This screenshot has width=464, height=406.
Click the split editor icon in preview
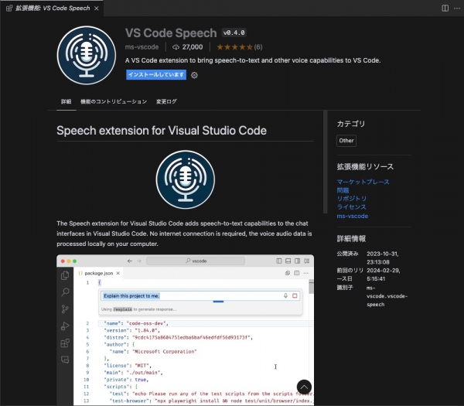coord(297,273)
